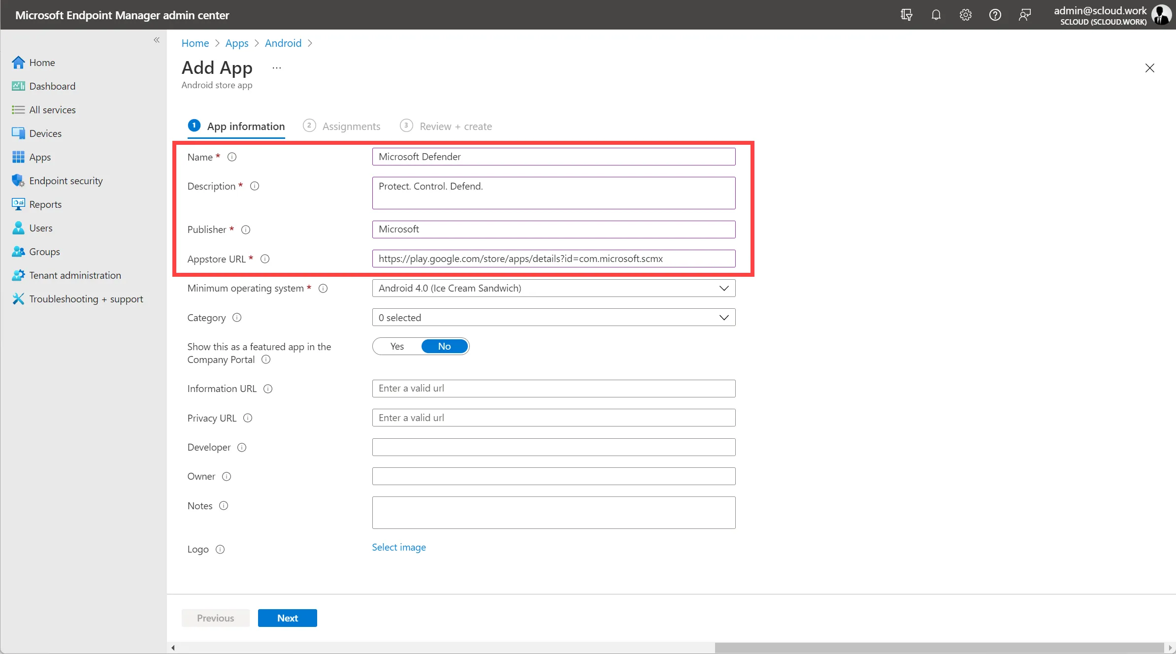Open Dashboard from the sidebar
Viewport: 1176px width, 654px height.
coord(44,86)
